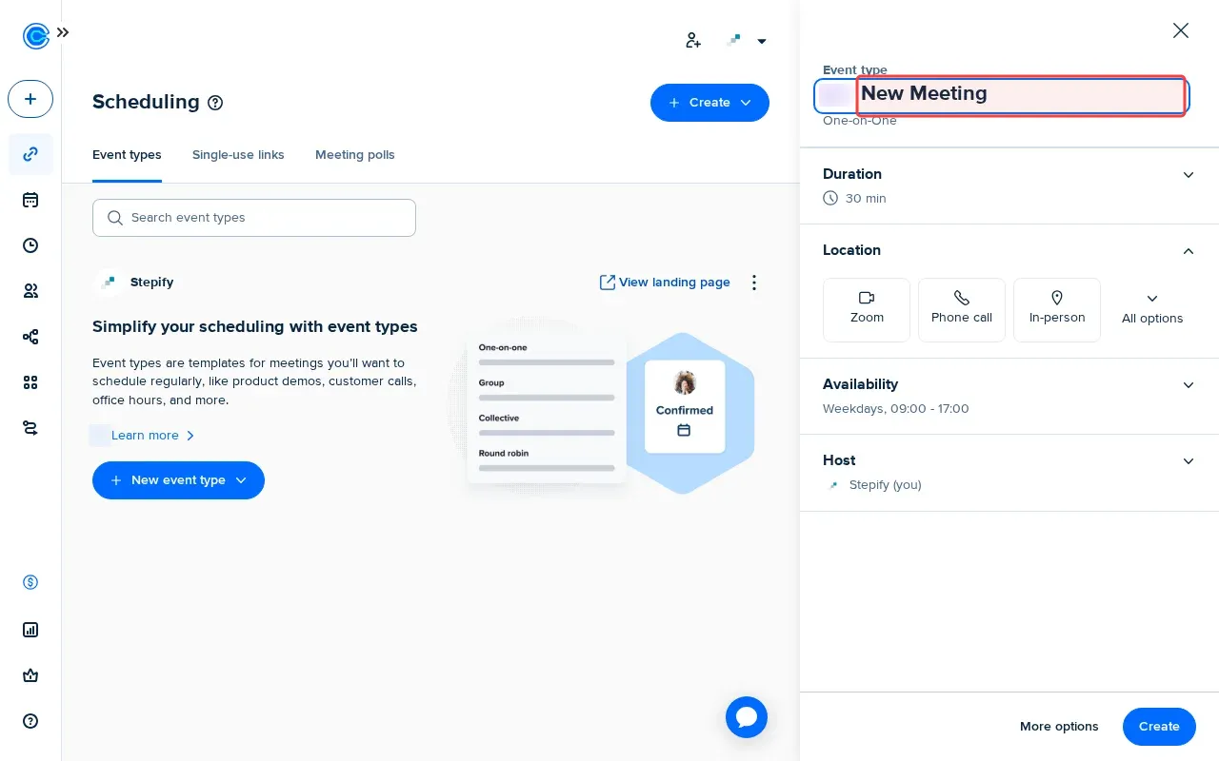Screen dimensions: 1219x761
Task: Switch to Meeting polls tab
Action: pos(354,155)
